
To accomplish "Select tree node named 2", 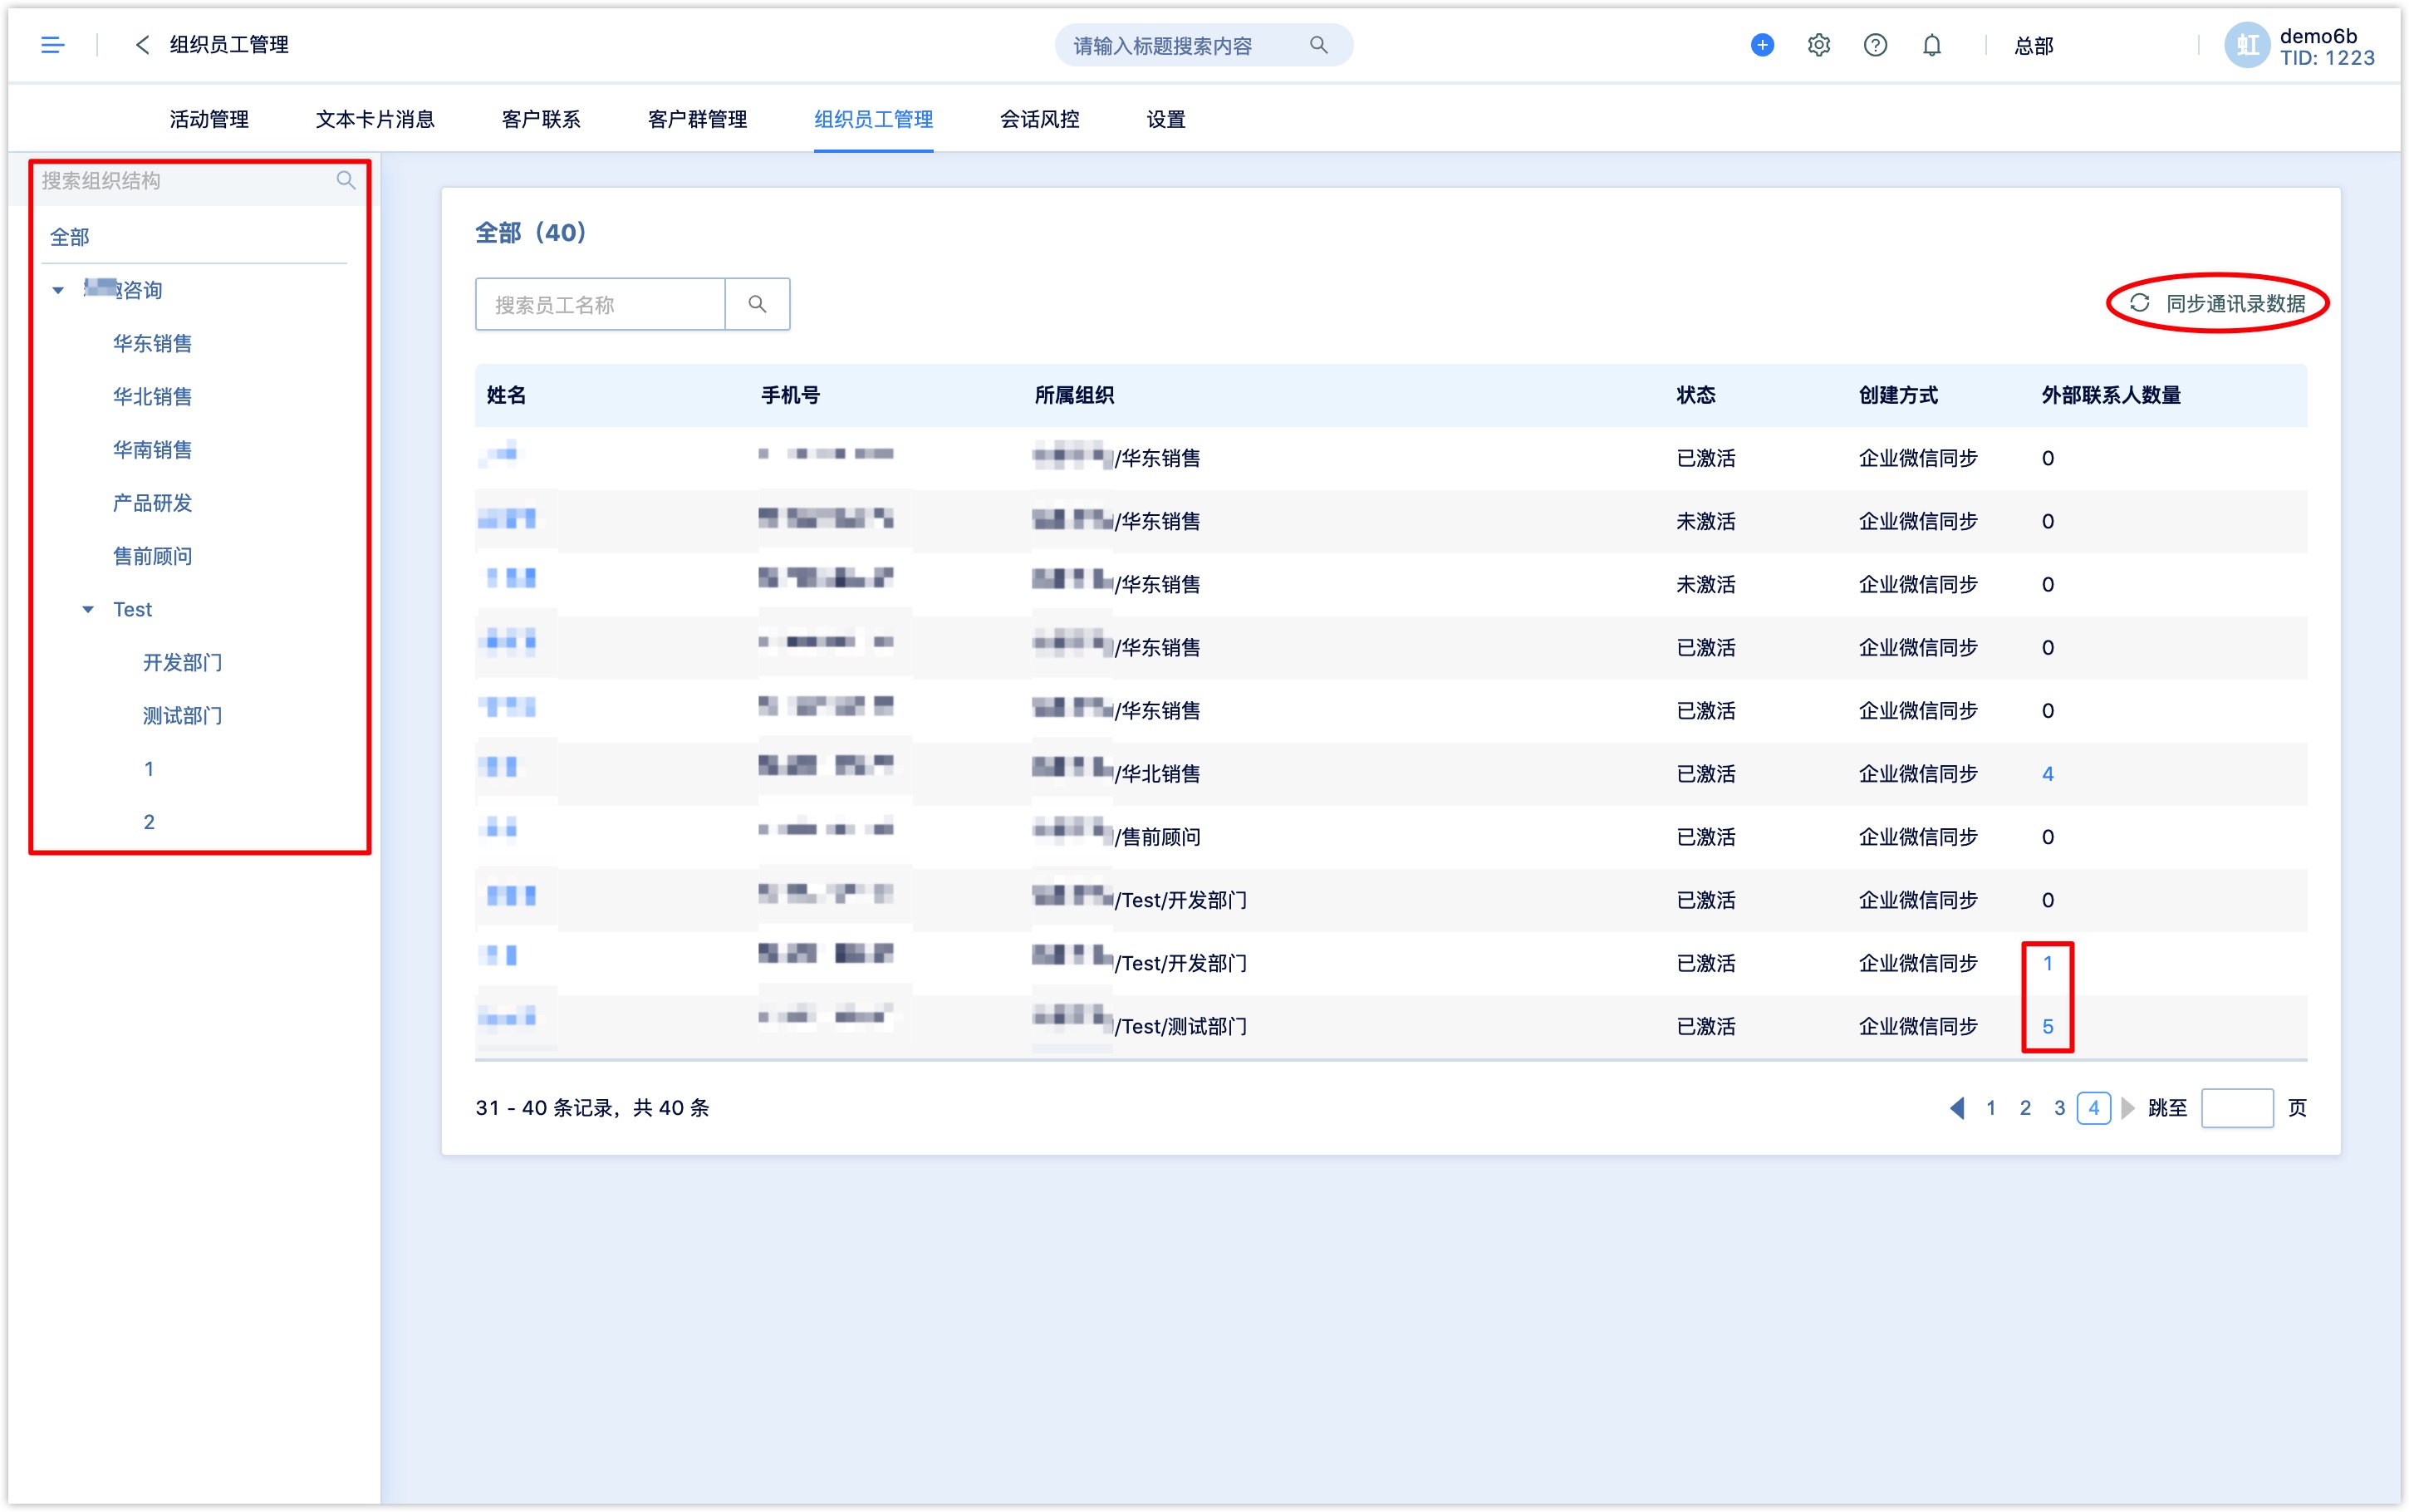I will pos(149,821).
